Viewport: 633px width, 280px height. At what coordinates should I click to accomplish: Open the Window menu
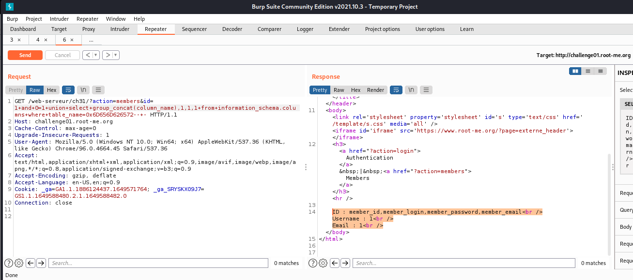pyautogui.click(x=116, y=19)
